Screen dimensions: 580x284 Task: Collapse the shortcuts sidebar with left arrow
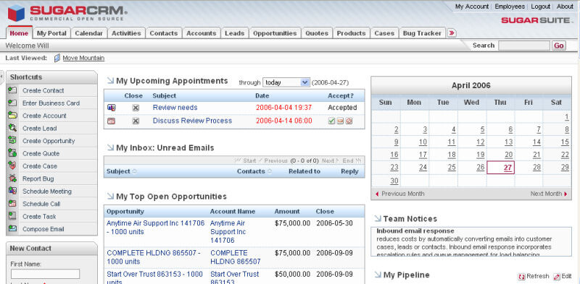(x=1, y=77)
